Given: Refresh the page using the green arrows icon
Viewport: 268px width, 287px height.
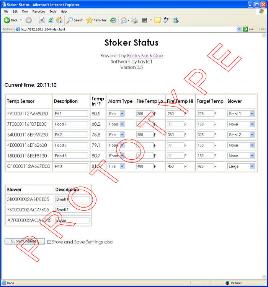Looking at the screenshot, I should point(51,20).
